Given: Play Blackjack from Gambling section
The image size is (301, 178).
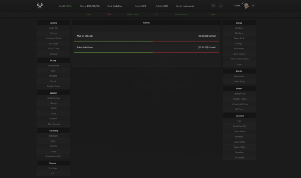Looking at the screenshot, I should point(54,136).
